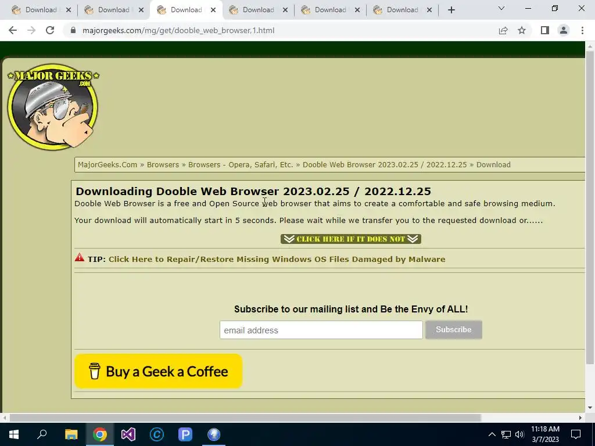Click the padlock site info icon
This screenshot has width=595, height=446.
tap(73, 30)
